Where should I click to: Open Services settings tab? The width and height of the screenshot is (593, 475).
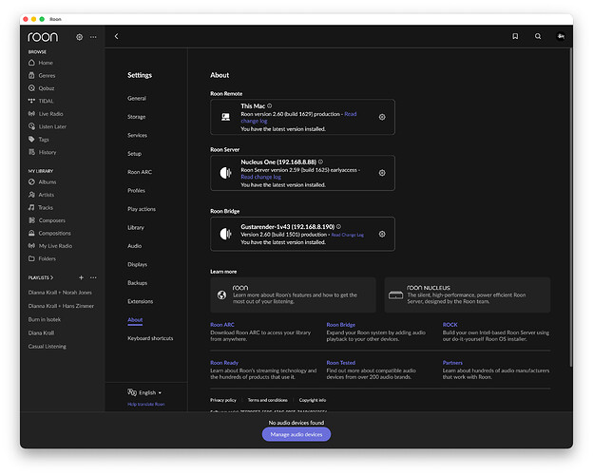coord(137,136)
